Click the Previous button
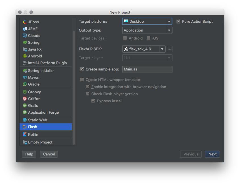240x185 pixels. (x=191, y=154)
